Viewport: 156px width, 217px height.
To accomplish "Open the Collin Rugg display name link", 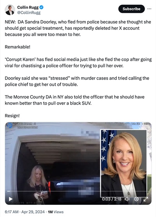I will click(28, 7).
